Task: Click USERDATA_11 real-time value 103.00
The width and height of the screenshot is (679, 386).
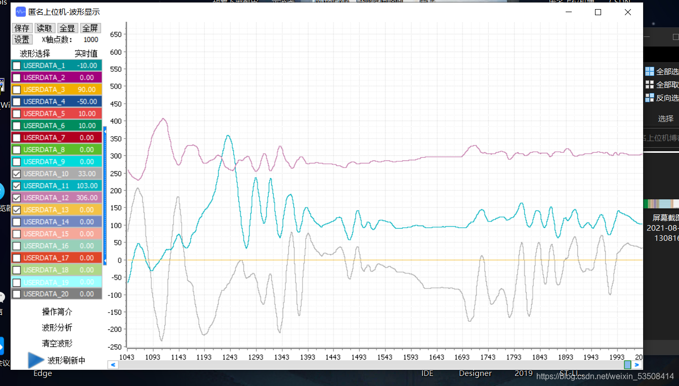Action: tap(87, 186)
